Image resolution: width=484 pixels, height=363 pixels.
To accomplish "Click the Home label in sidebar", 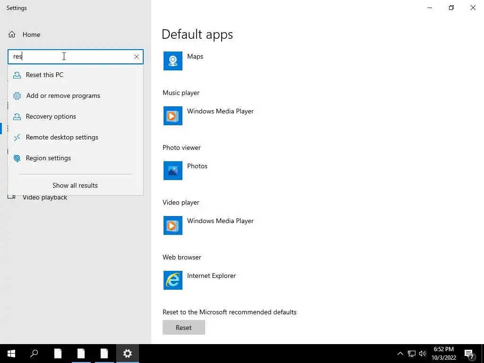I will [32, 35].
